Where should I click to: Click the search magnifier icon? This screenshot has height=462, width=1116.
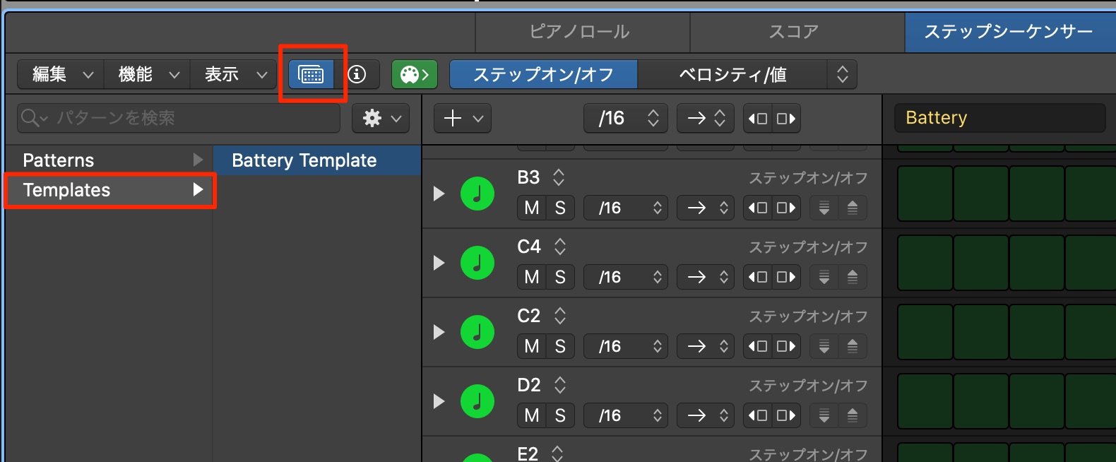pos(30,117)
